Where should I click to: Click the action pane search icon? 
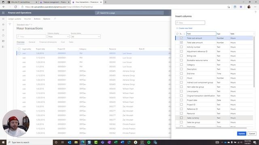pos(55,19)
